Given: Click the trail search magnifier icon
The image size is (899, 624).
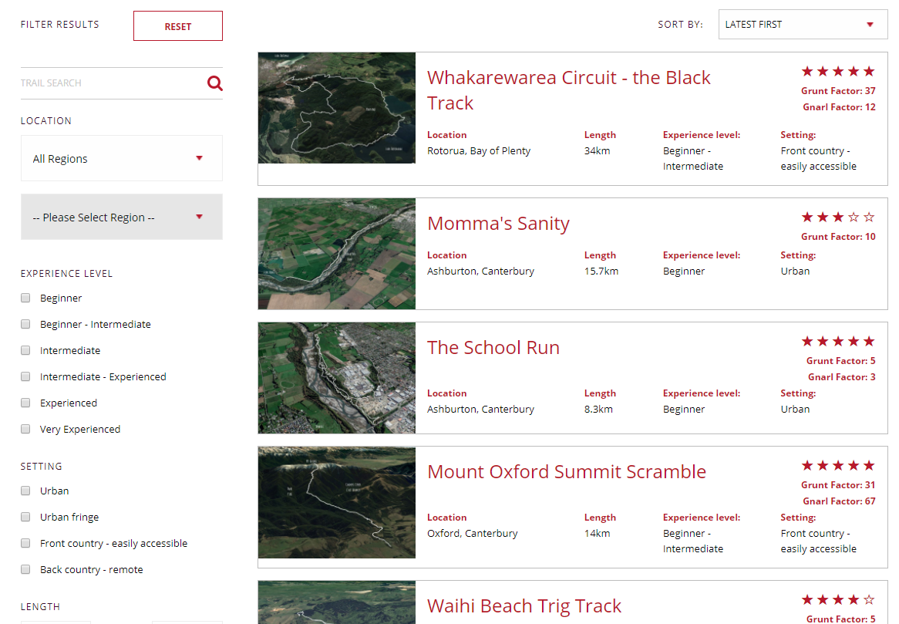Looking at the screenshot, I should (215, 82).
